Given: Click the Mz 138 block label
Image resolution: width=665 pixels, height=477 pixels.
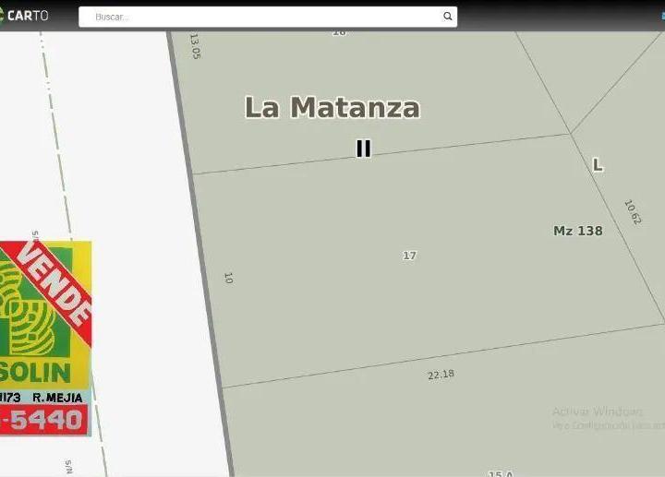Looking at the screenshot, I should 577,231.
